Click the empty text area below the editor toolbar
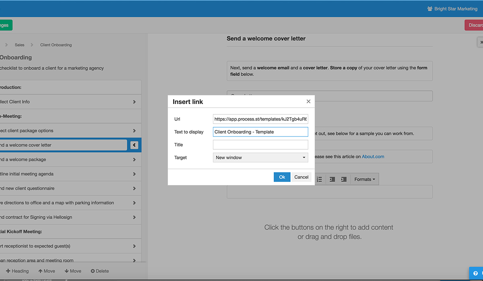Image resolution: width=483 pixels, height=281 pixels. click(330, 191)
